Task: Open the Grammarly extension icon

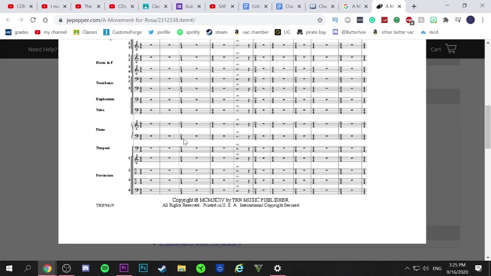Action: (x=372, y=20)
